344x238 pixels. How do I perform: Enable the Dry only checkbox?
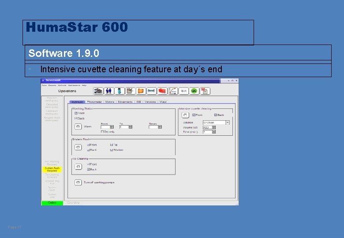(102, 132)
